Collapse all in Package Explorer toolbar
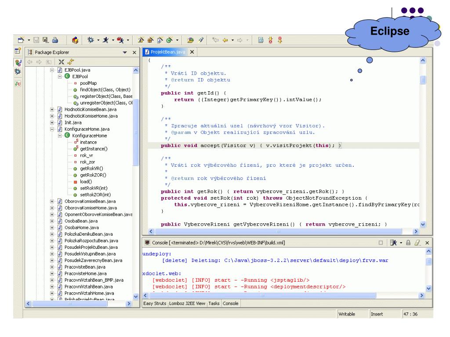This screenshot has height=337, width=450. (x=61, y=61)
